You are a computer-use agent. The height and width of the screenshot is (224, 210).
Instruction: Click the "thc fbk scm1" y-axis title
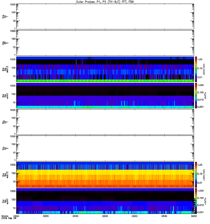tap(5, 201)
